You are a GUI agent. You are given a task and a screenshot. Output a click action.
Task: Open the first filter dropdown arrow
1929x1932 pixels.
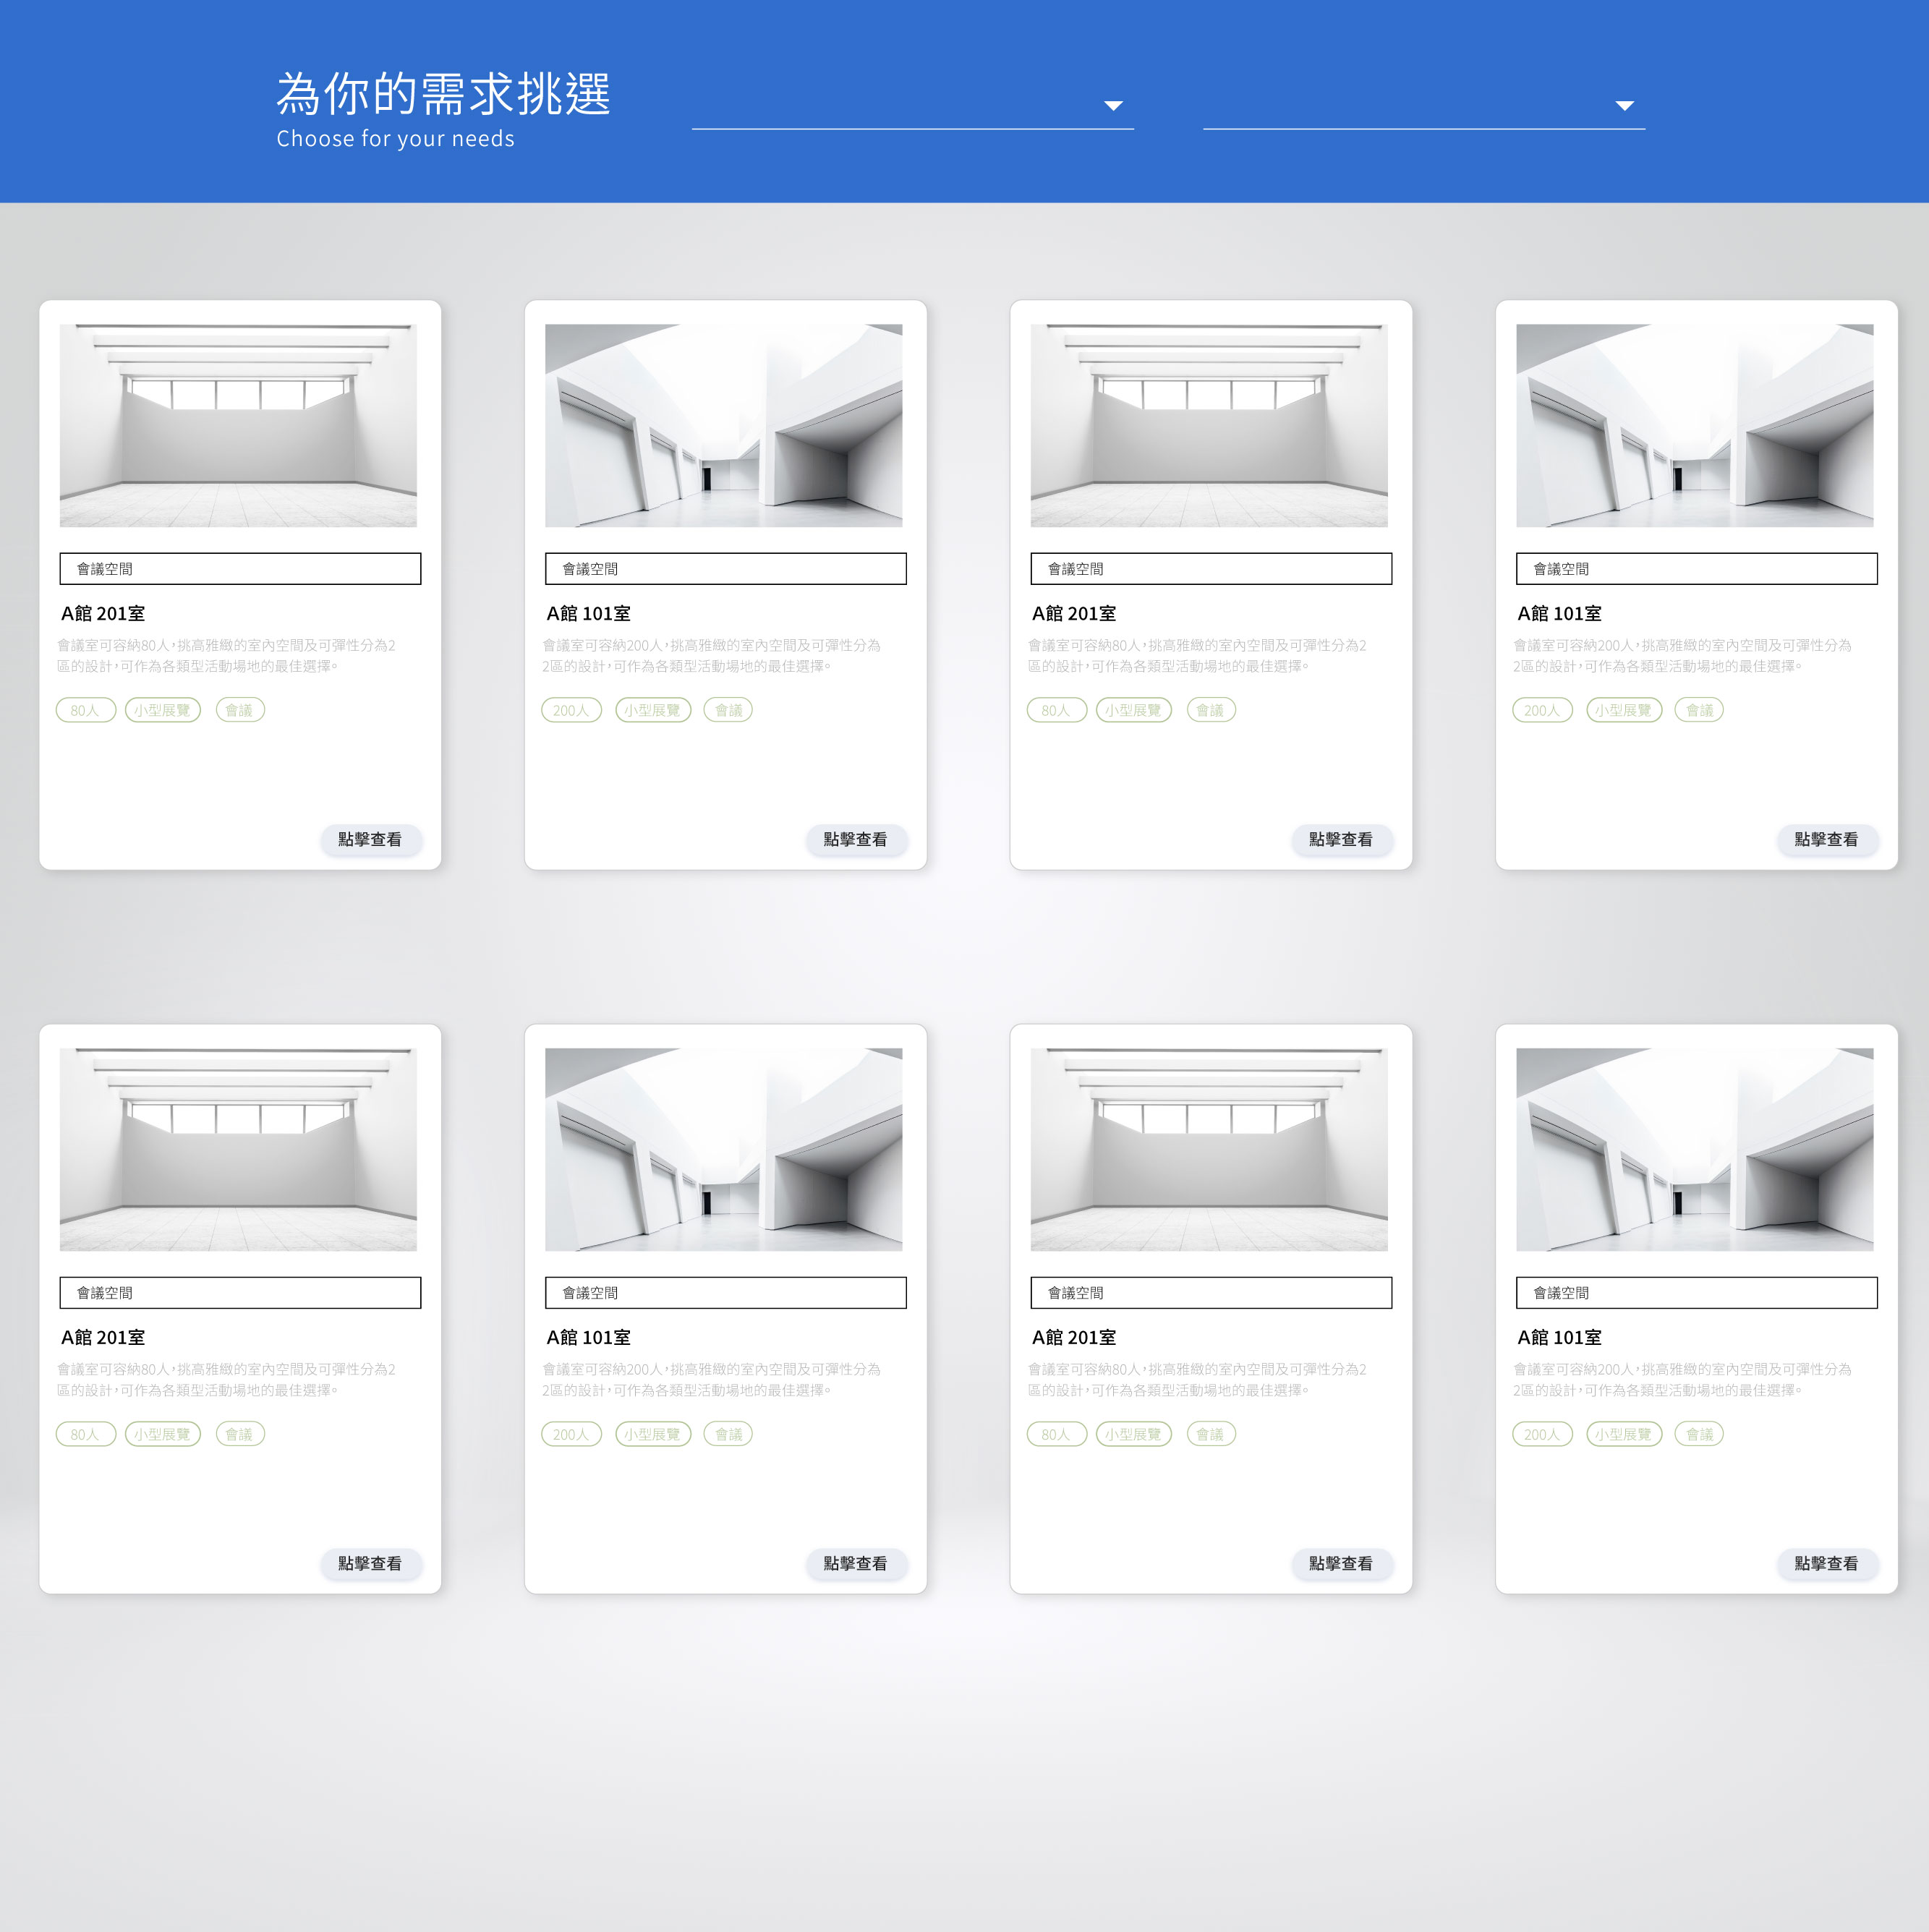pos(1112,106)
